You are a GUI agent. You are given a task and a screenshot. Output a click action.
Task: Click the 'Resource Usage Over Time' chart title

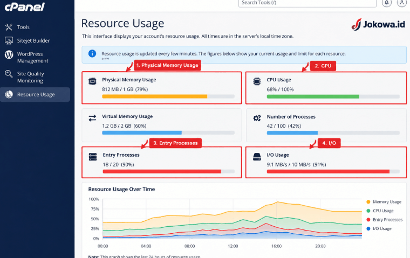(x=121, y=189)
